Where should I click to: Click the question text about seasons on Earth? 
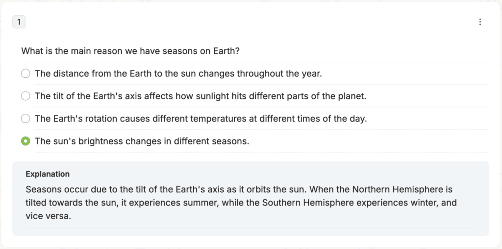click(130, 51)
